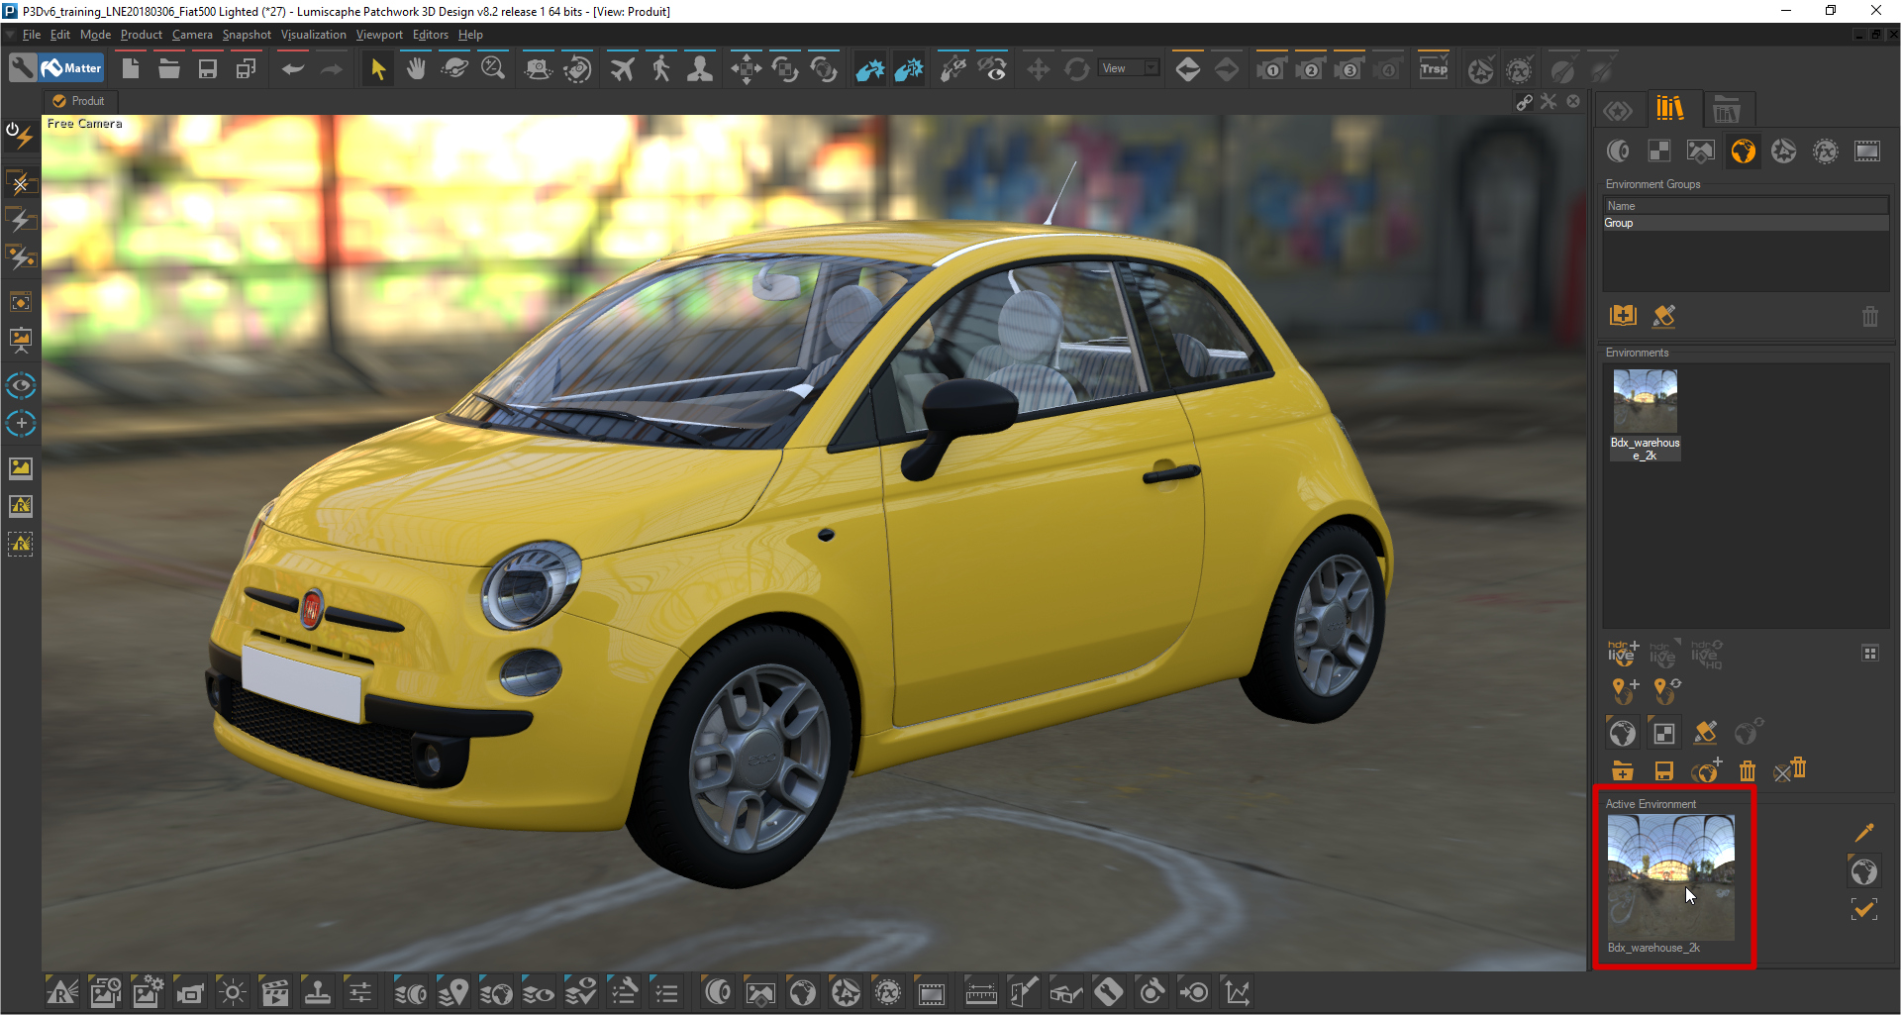Toggle the Trsp transparency button
Viewport: 1901px width, 1015px height.
pos(1433,69)
